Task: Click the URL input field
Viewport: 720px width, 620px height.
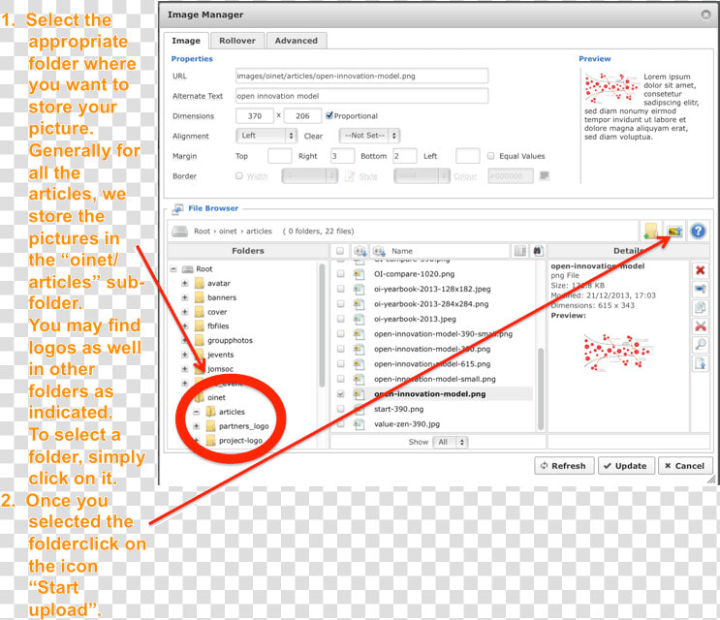Action: tap(361, 76)
